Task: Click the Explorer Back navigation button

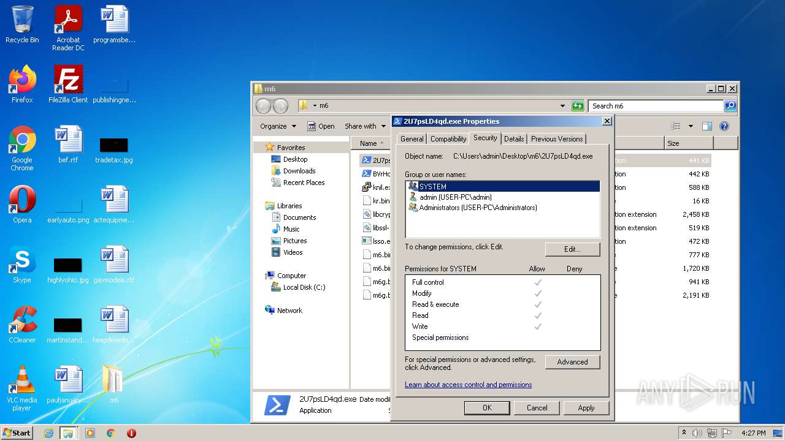Action: (x=263, y=106)
